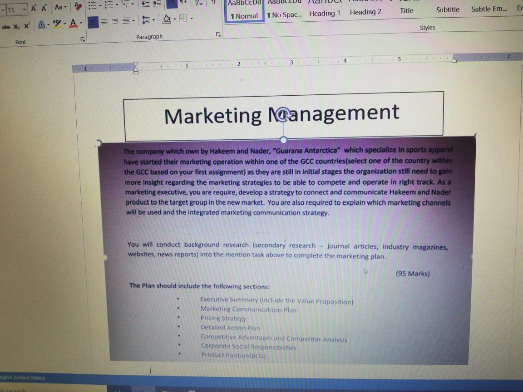
Task: Click the "Detailed Action Plan" bullet line
Action: [x=230, y=328]
